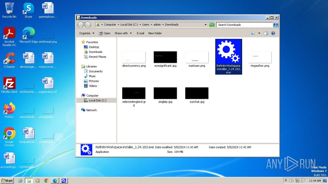Screen dimensions: 328x184
Task: Launch Firefox from the desktop
Action: 9,110
